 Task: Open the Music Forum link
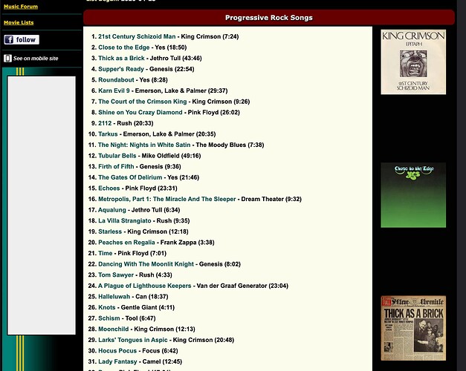point(21,7)
